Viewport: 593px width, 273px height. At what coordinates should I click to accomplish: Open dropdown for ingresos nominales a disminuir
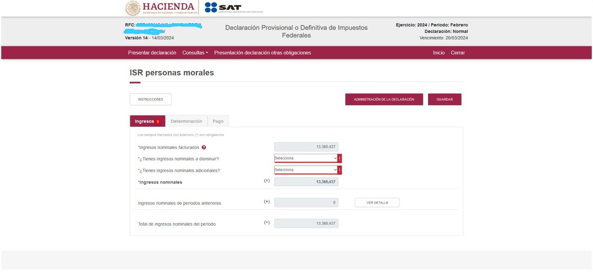[306, 158]
